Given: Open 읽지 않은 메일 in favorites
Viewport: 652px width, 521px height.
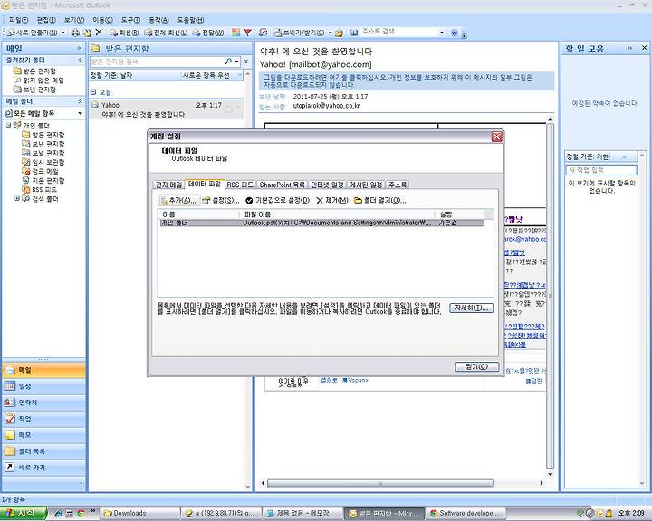Looking at the screenshot, I should [39, 81].
